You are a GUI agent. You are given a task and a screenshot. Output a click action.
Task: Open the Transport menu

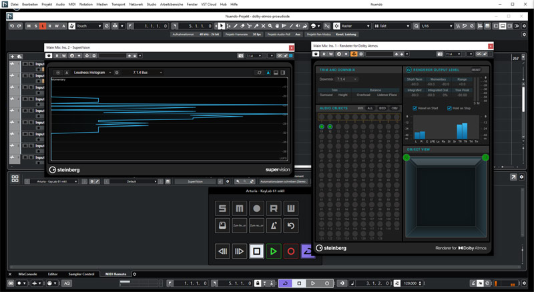coord(117,4)
